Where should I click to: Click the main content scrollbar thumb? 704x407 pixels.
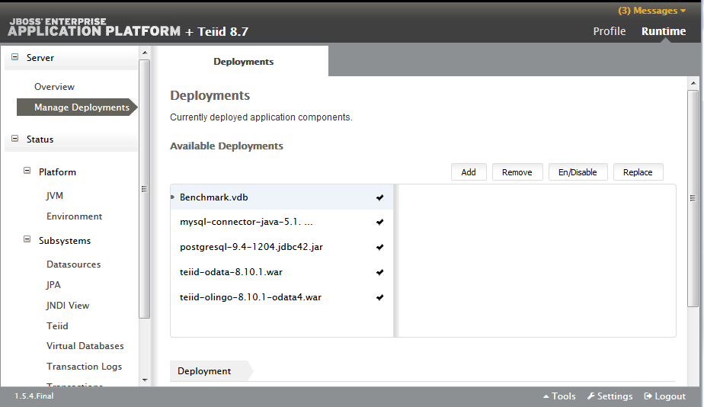(693, 198)
